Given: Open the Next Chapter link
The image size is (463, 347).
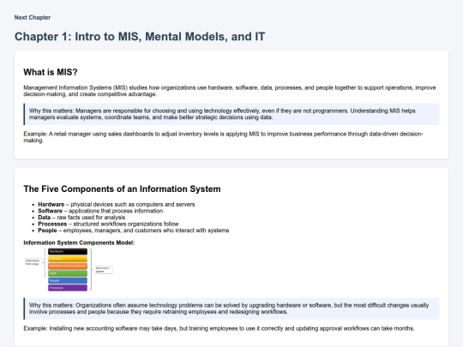Looking at the screenshot, I should 33,17.
